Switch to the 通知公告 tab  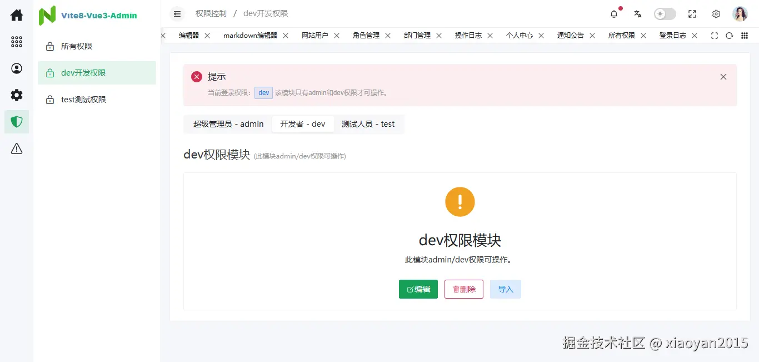571,36
